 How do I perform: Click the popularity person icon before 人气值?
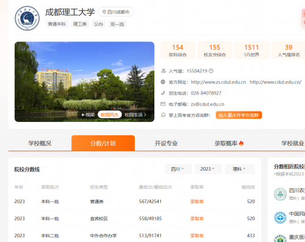163,71
